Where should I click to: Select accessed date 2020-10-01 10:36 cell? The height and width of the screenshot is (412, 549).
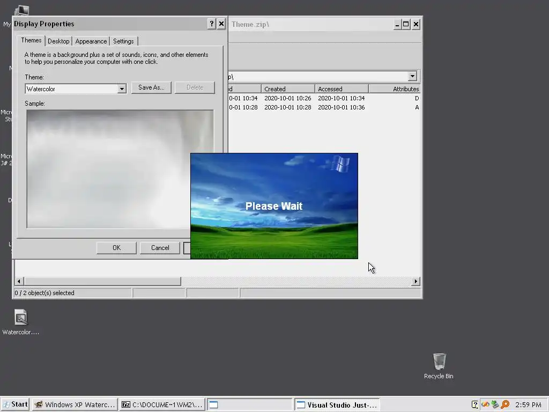(x=341, y=107)
